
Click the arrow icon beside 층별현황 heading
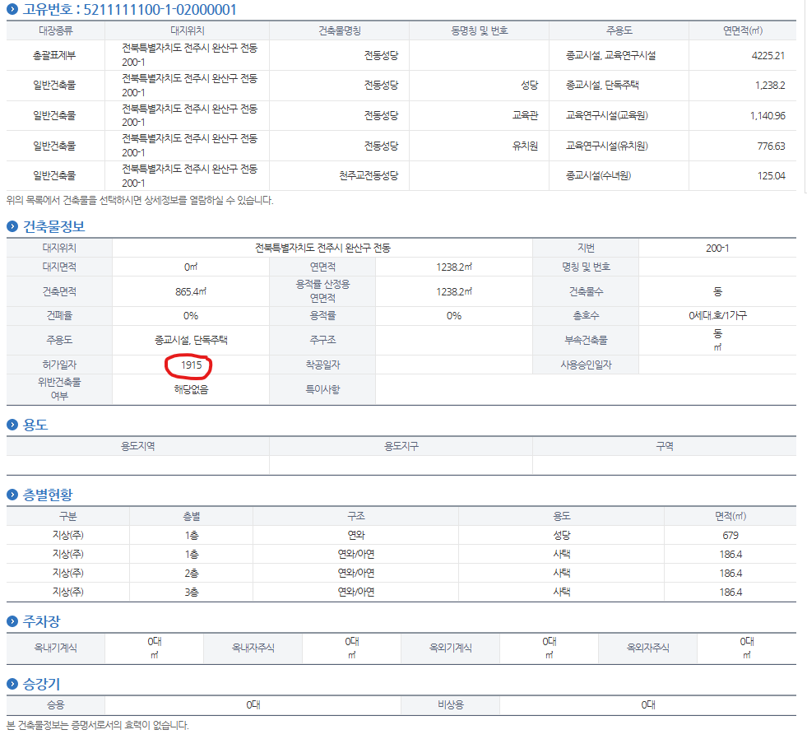pos(12,495)
